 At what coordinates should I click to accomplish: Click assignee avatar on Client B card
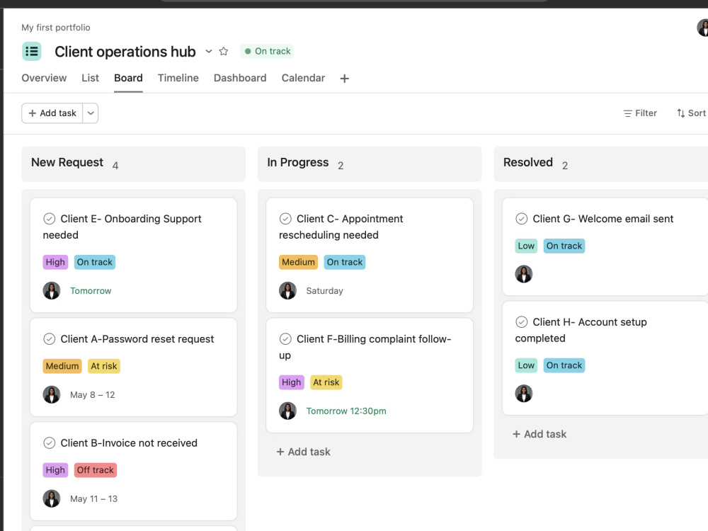tap(52, 498)
